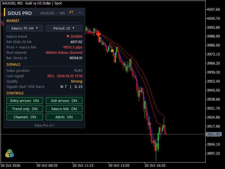
Task: Click the 4007.60 price scale label
Action: [x=213, y=10]
